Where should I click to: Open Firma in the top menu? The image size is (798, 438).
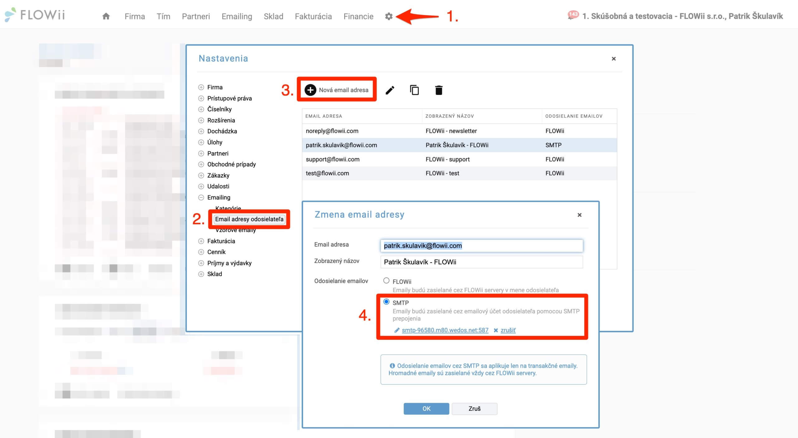click(x=135, y=16)
